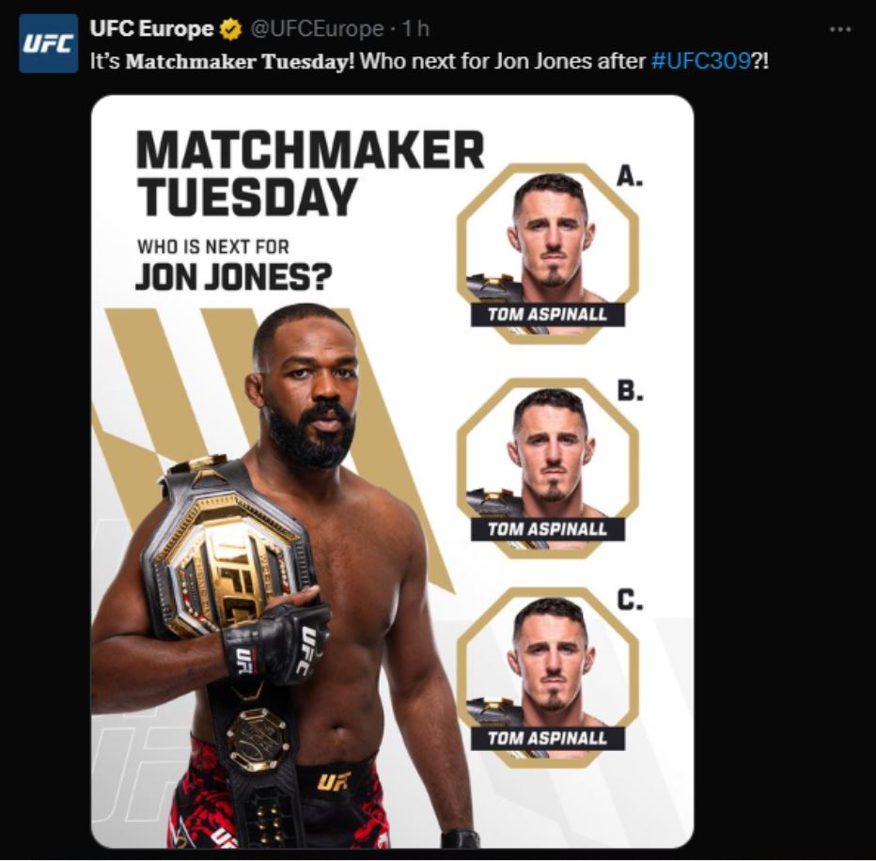Click the JON JONES? heading text
The height and width of the screenshot is (861, 876).
[233, 277]
